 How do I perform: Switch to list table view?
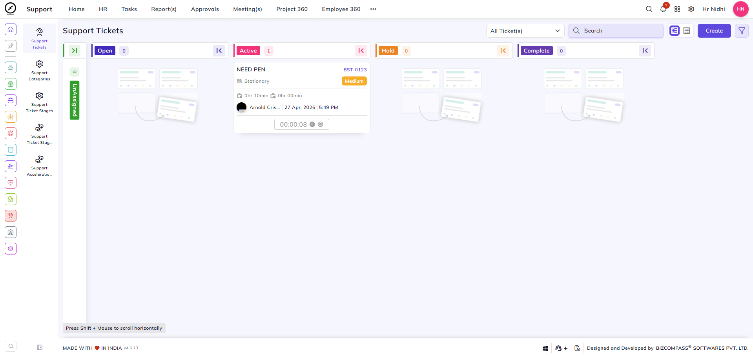(x=687, y=31)
